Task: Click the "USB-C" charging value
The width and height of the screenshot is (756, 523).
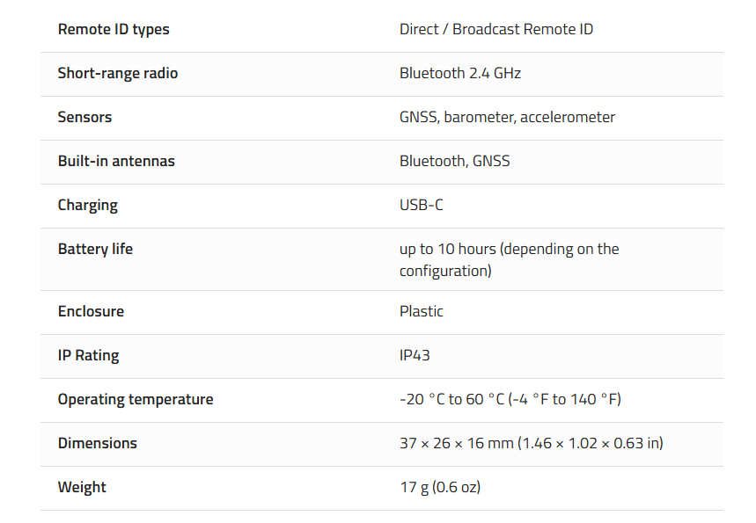Action: [x=422, y=206]
